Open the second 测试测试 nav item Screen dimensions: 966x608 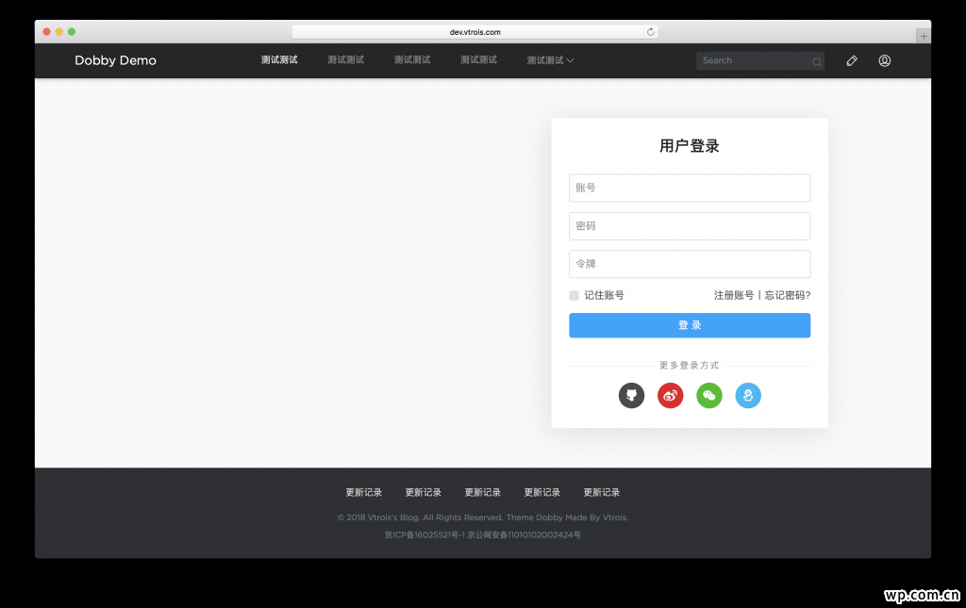(x=345, y=60)
